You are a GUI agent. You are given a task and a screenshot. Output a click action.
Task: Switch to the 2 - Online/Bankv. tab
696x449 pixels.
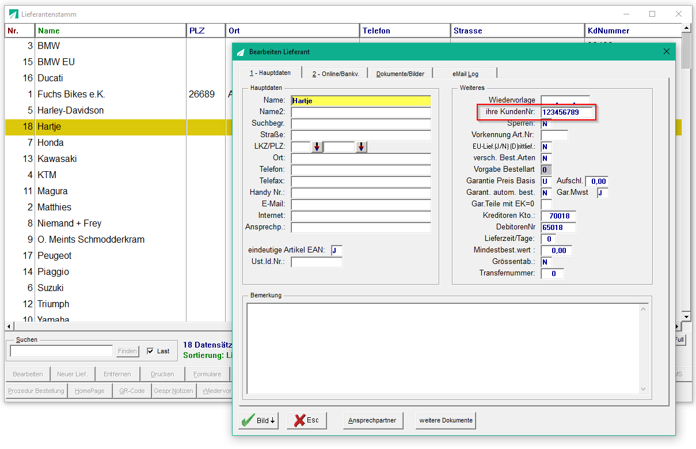pos(336,74)
